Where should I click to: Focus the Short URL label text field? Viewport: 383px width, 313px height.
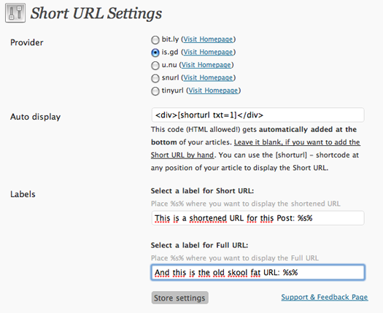click(258, 218)
